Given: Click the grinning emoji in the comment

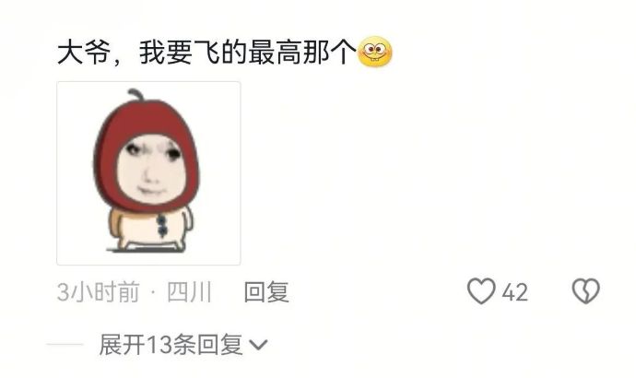Looking at the screenshot, I should click(x=375, y=52).
